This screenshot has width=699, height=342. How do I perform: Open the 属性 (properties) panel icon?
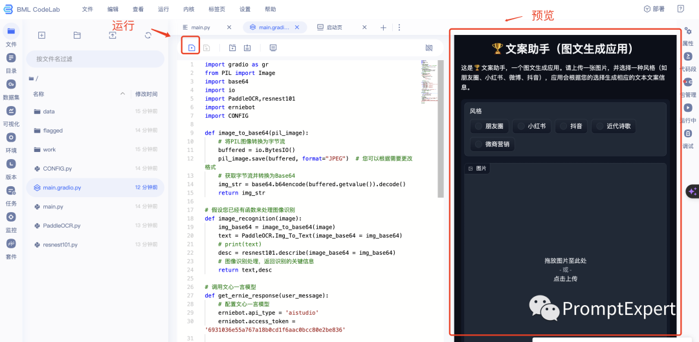click(x=688, y=35)
